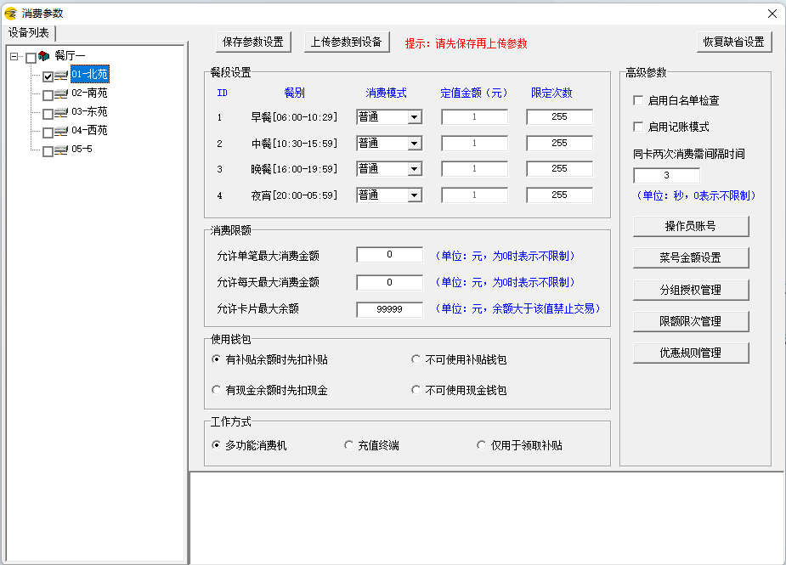Click 早餐 限定次数 field
The height and width of the screenshot is (565, 786).
(559, 116)
